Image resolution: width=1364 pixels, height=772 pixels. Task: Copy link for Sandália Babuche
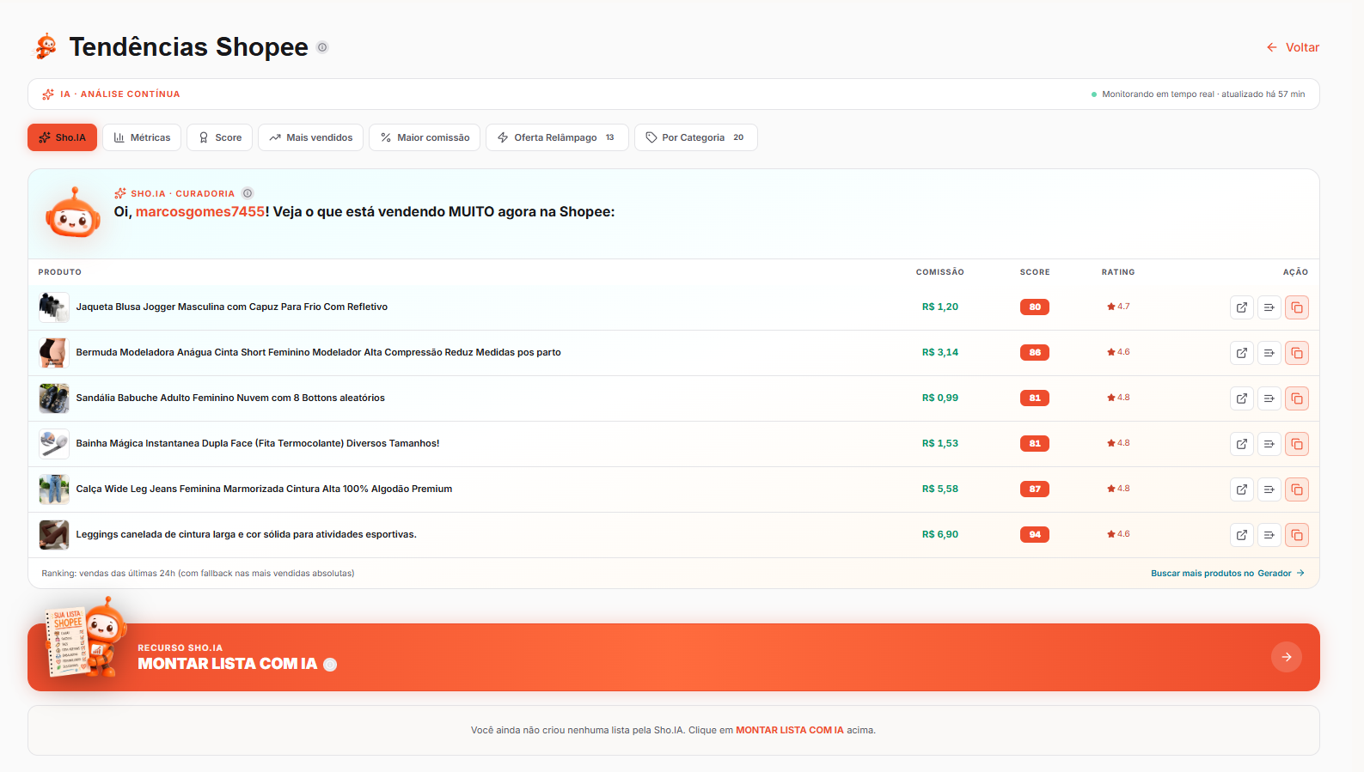tap(1297, 398)
